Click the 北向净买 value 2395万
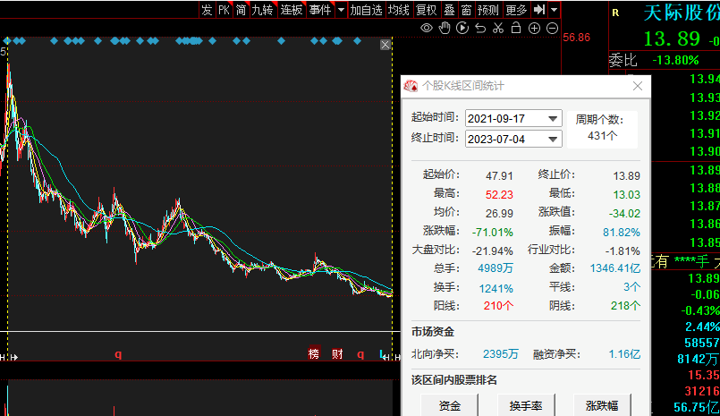The image size is (720, 416). (501, 354)
